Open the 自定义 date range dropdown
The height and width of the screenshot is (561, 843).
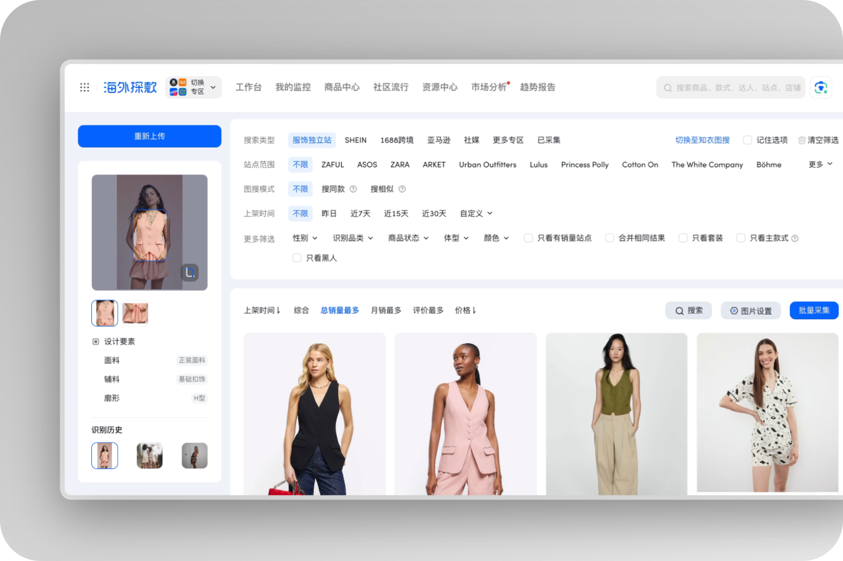476,213
